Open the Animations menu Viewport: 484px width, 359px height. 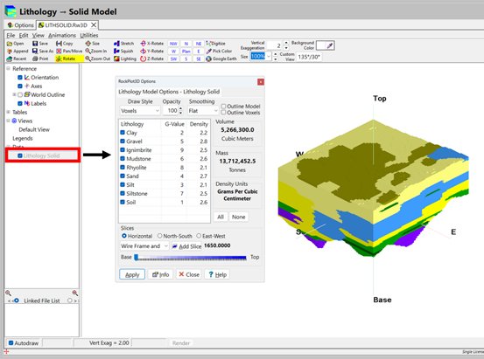62,35
